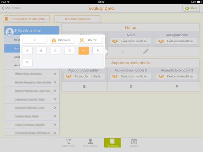The width and height of the screenshot is (203, 152).
Task: Click the battery indicator in status bar
Action: [199, 2]
